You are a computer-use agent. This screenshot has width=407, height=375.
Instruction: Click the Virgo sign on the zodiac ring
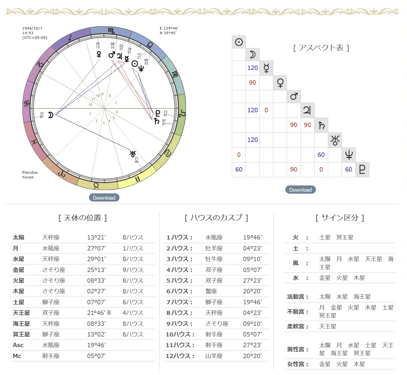pyautogui.click(x=175, y=74)
